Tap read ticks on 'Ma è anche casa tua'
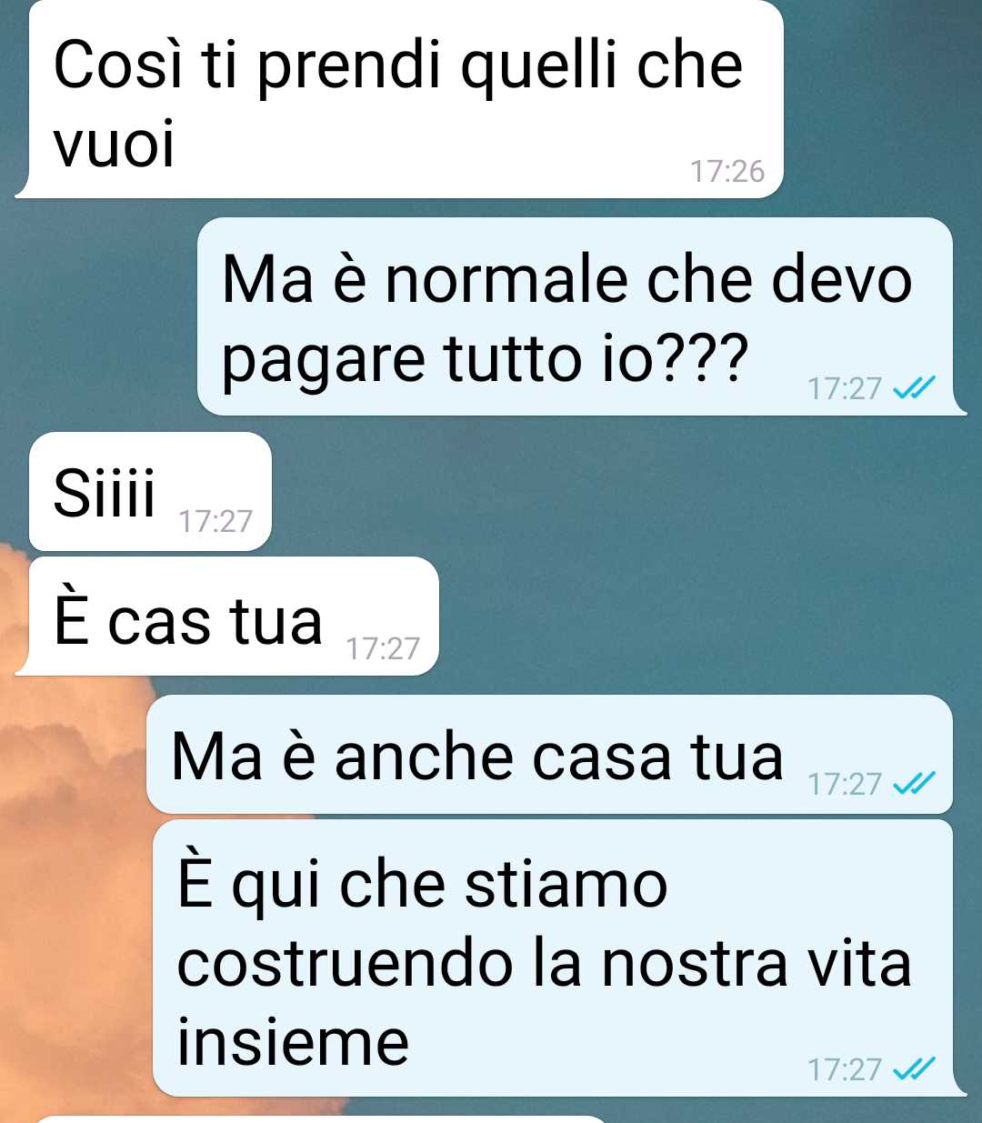The width and height of the screenshot is (982, 1123). (914, 784)
